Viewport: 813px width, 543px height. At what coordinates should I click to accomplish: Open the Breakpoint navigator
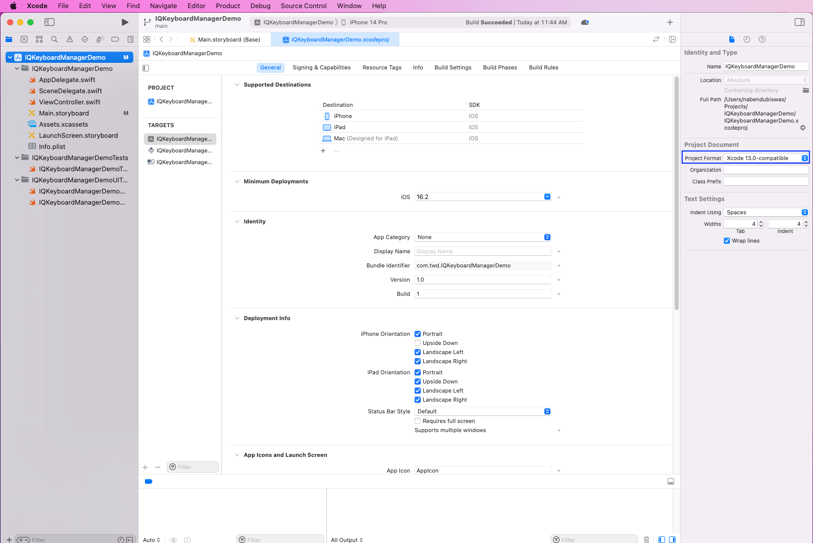pyautogui.click(x=115, y=39)
